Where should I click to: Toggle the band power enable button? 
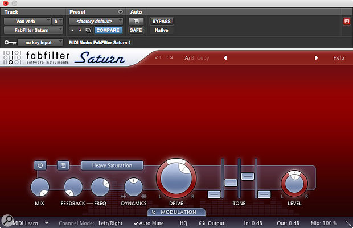40,165
